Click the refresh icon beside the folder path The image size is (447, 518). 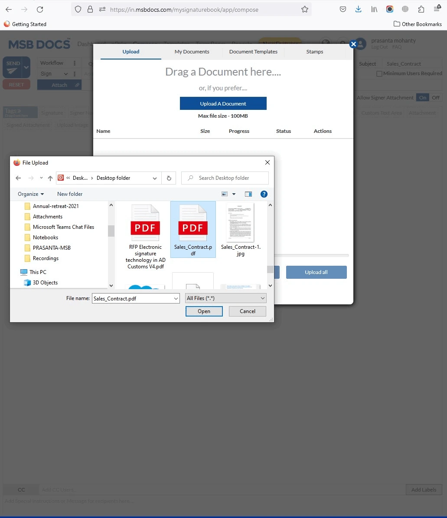click(169, 178)
